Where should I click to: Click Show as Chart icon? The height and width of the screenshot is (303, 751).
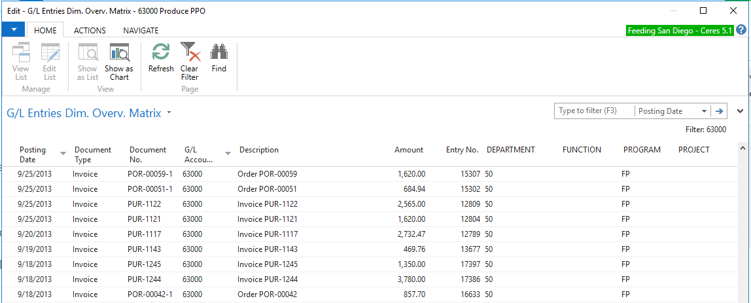pyautogui.click(x=118, y=52)
